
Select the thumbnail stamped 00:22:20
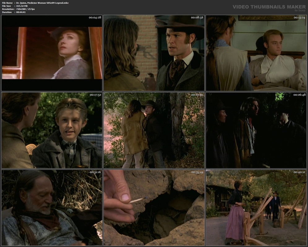pyautogui.click(x=154, y=131)
